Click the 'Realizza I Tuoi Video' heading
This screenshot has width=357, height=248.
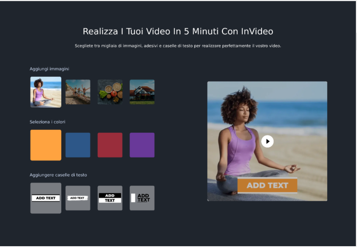[178, 31]
